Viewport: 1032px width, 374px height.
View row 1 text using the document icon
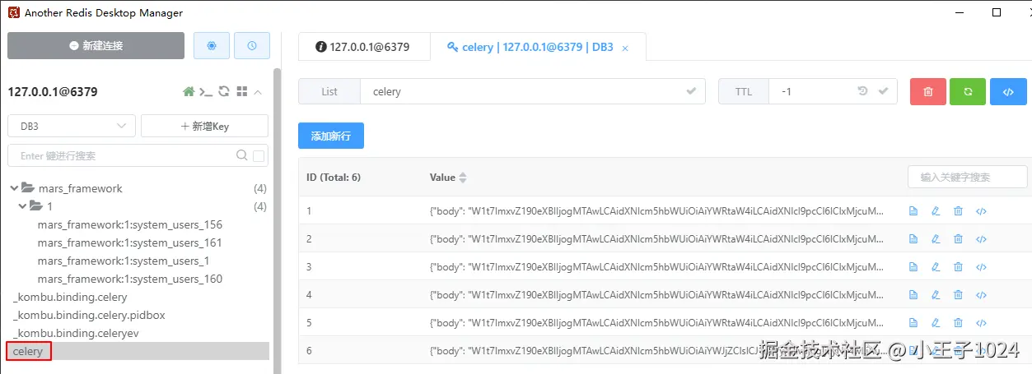point(913,211)
